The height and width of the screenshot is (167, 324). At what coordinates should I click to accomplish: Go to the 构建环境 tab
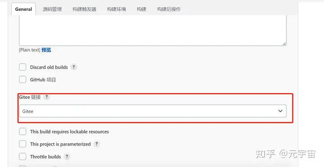click(x=117, y=9)
